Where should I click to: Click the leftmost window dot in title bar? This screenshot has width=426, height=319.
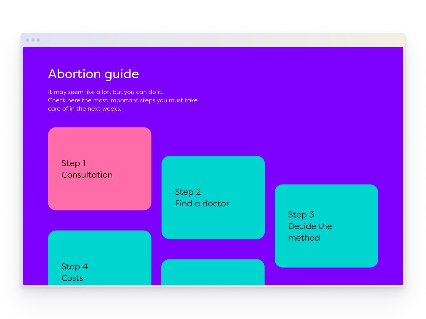(x=28, y=40)
